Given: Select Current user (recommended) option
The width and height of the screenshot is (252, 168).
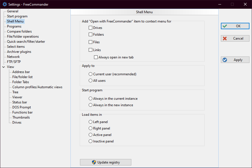Looking at the screenshot, I should (x=90, y=74).
